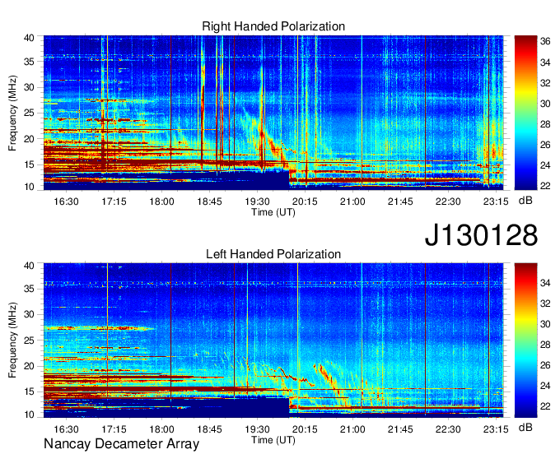Click 35 MHz tick on Right Handed plot
The height and width of the screenshot is (454, 560).
(29, 62)
